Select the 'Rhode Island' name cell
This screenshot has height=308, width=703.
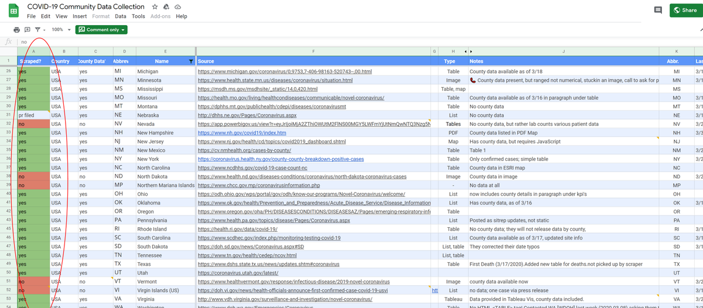(166, 229)
